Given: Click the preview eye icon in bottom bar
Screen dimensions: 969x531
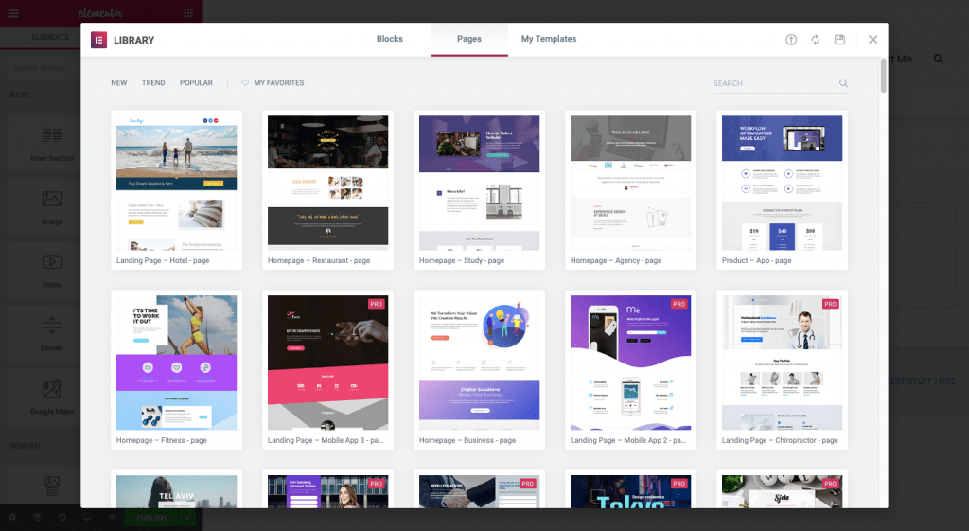Looking at the screenshot, I should 112,518.
